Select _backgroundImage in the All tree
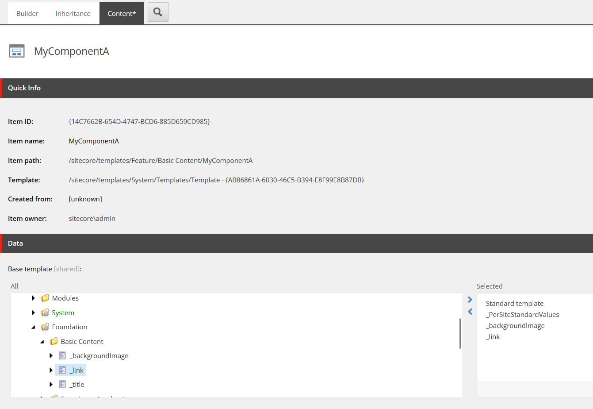Screen dimensions: 593x409 [99, 356]
